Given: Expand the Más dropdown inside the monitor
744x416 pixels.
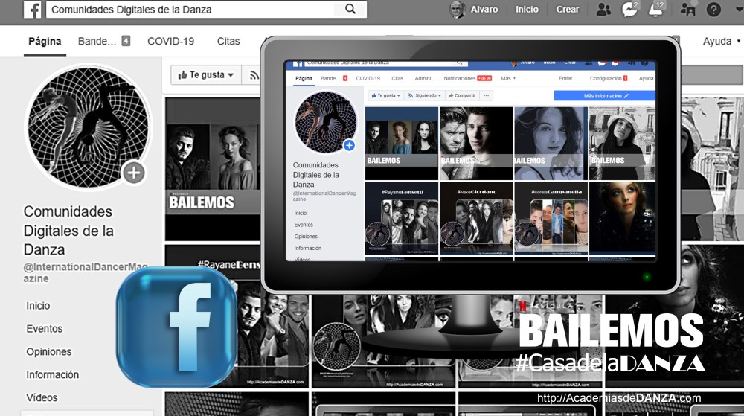Looking at the screenshot, I should pos(507,79).
